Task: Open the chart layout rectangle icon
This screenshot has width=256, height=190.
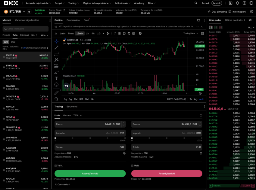Action: point(198,20)
